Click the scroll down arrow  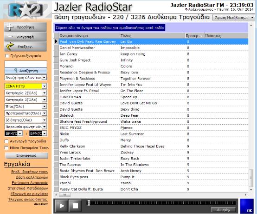(251, 189)
